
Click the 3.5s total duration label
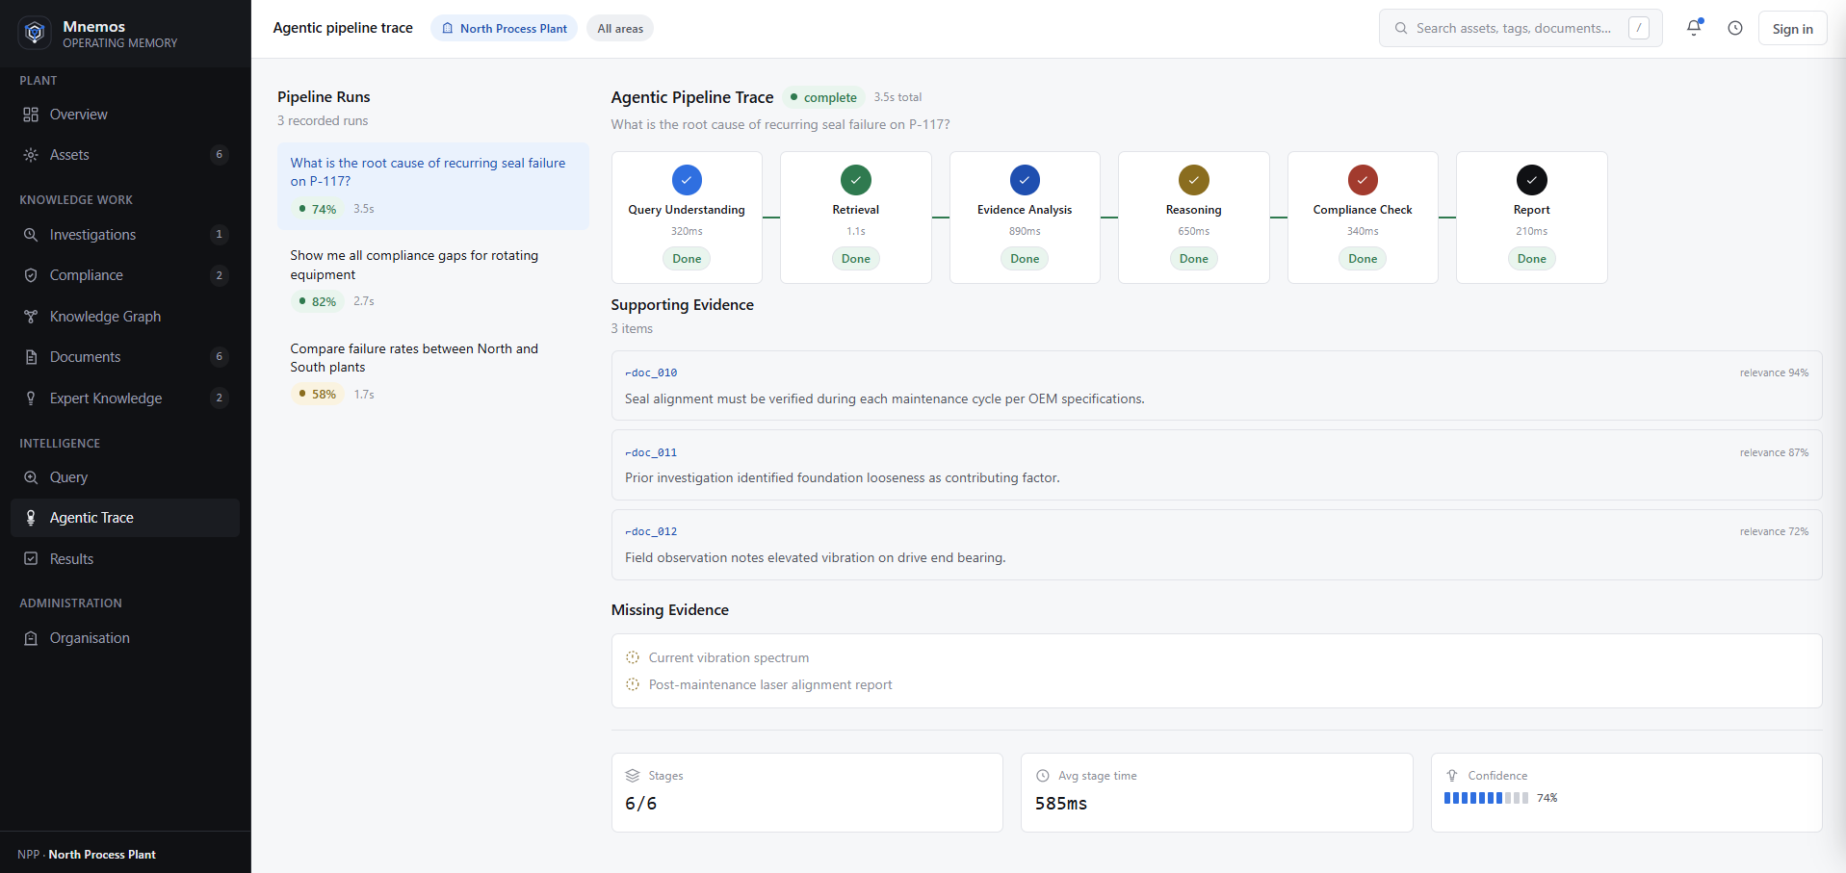click(897, 97)
